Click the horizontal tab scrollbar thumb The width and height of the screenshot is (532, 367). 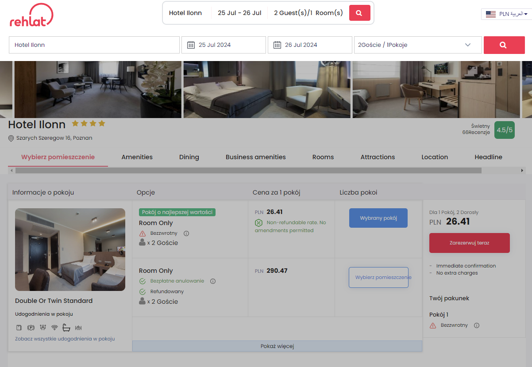[248, 170]
